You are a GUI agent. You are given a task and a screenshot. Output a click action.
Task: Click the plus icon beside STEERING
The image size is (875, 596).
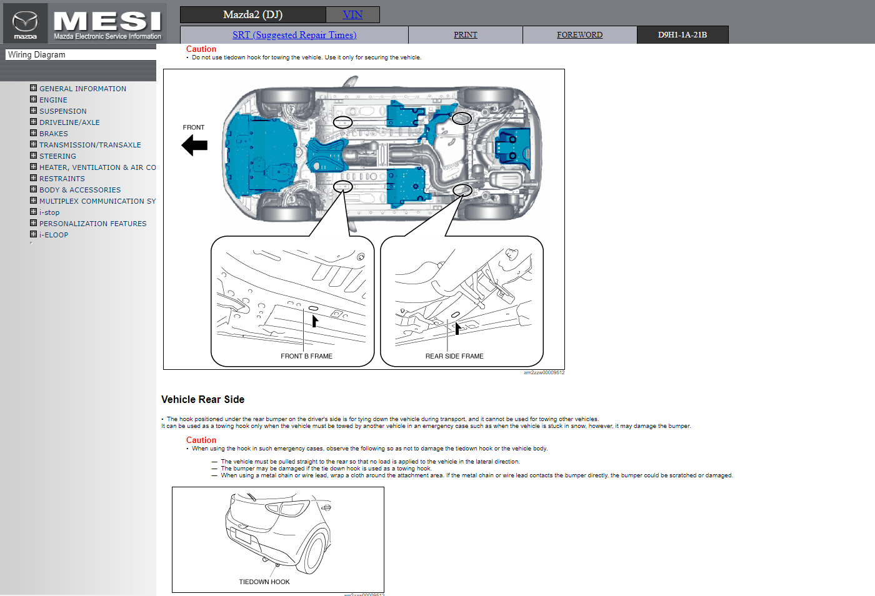(34, 156)
